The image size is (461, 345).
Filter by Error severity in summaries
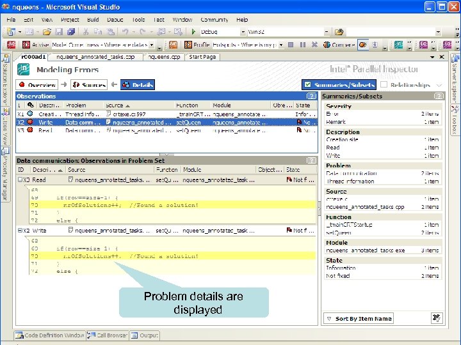[x=382, y=114]
